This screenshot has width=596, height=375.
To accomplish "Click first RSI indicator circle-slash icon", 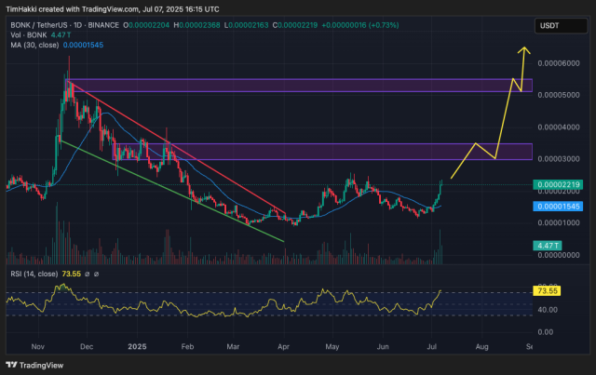I will pos(87,274).
